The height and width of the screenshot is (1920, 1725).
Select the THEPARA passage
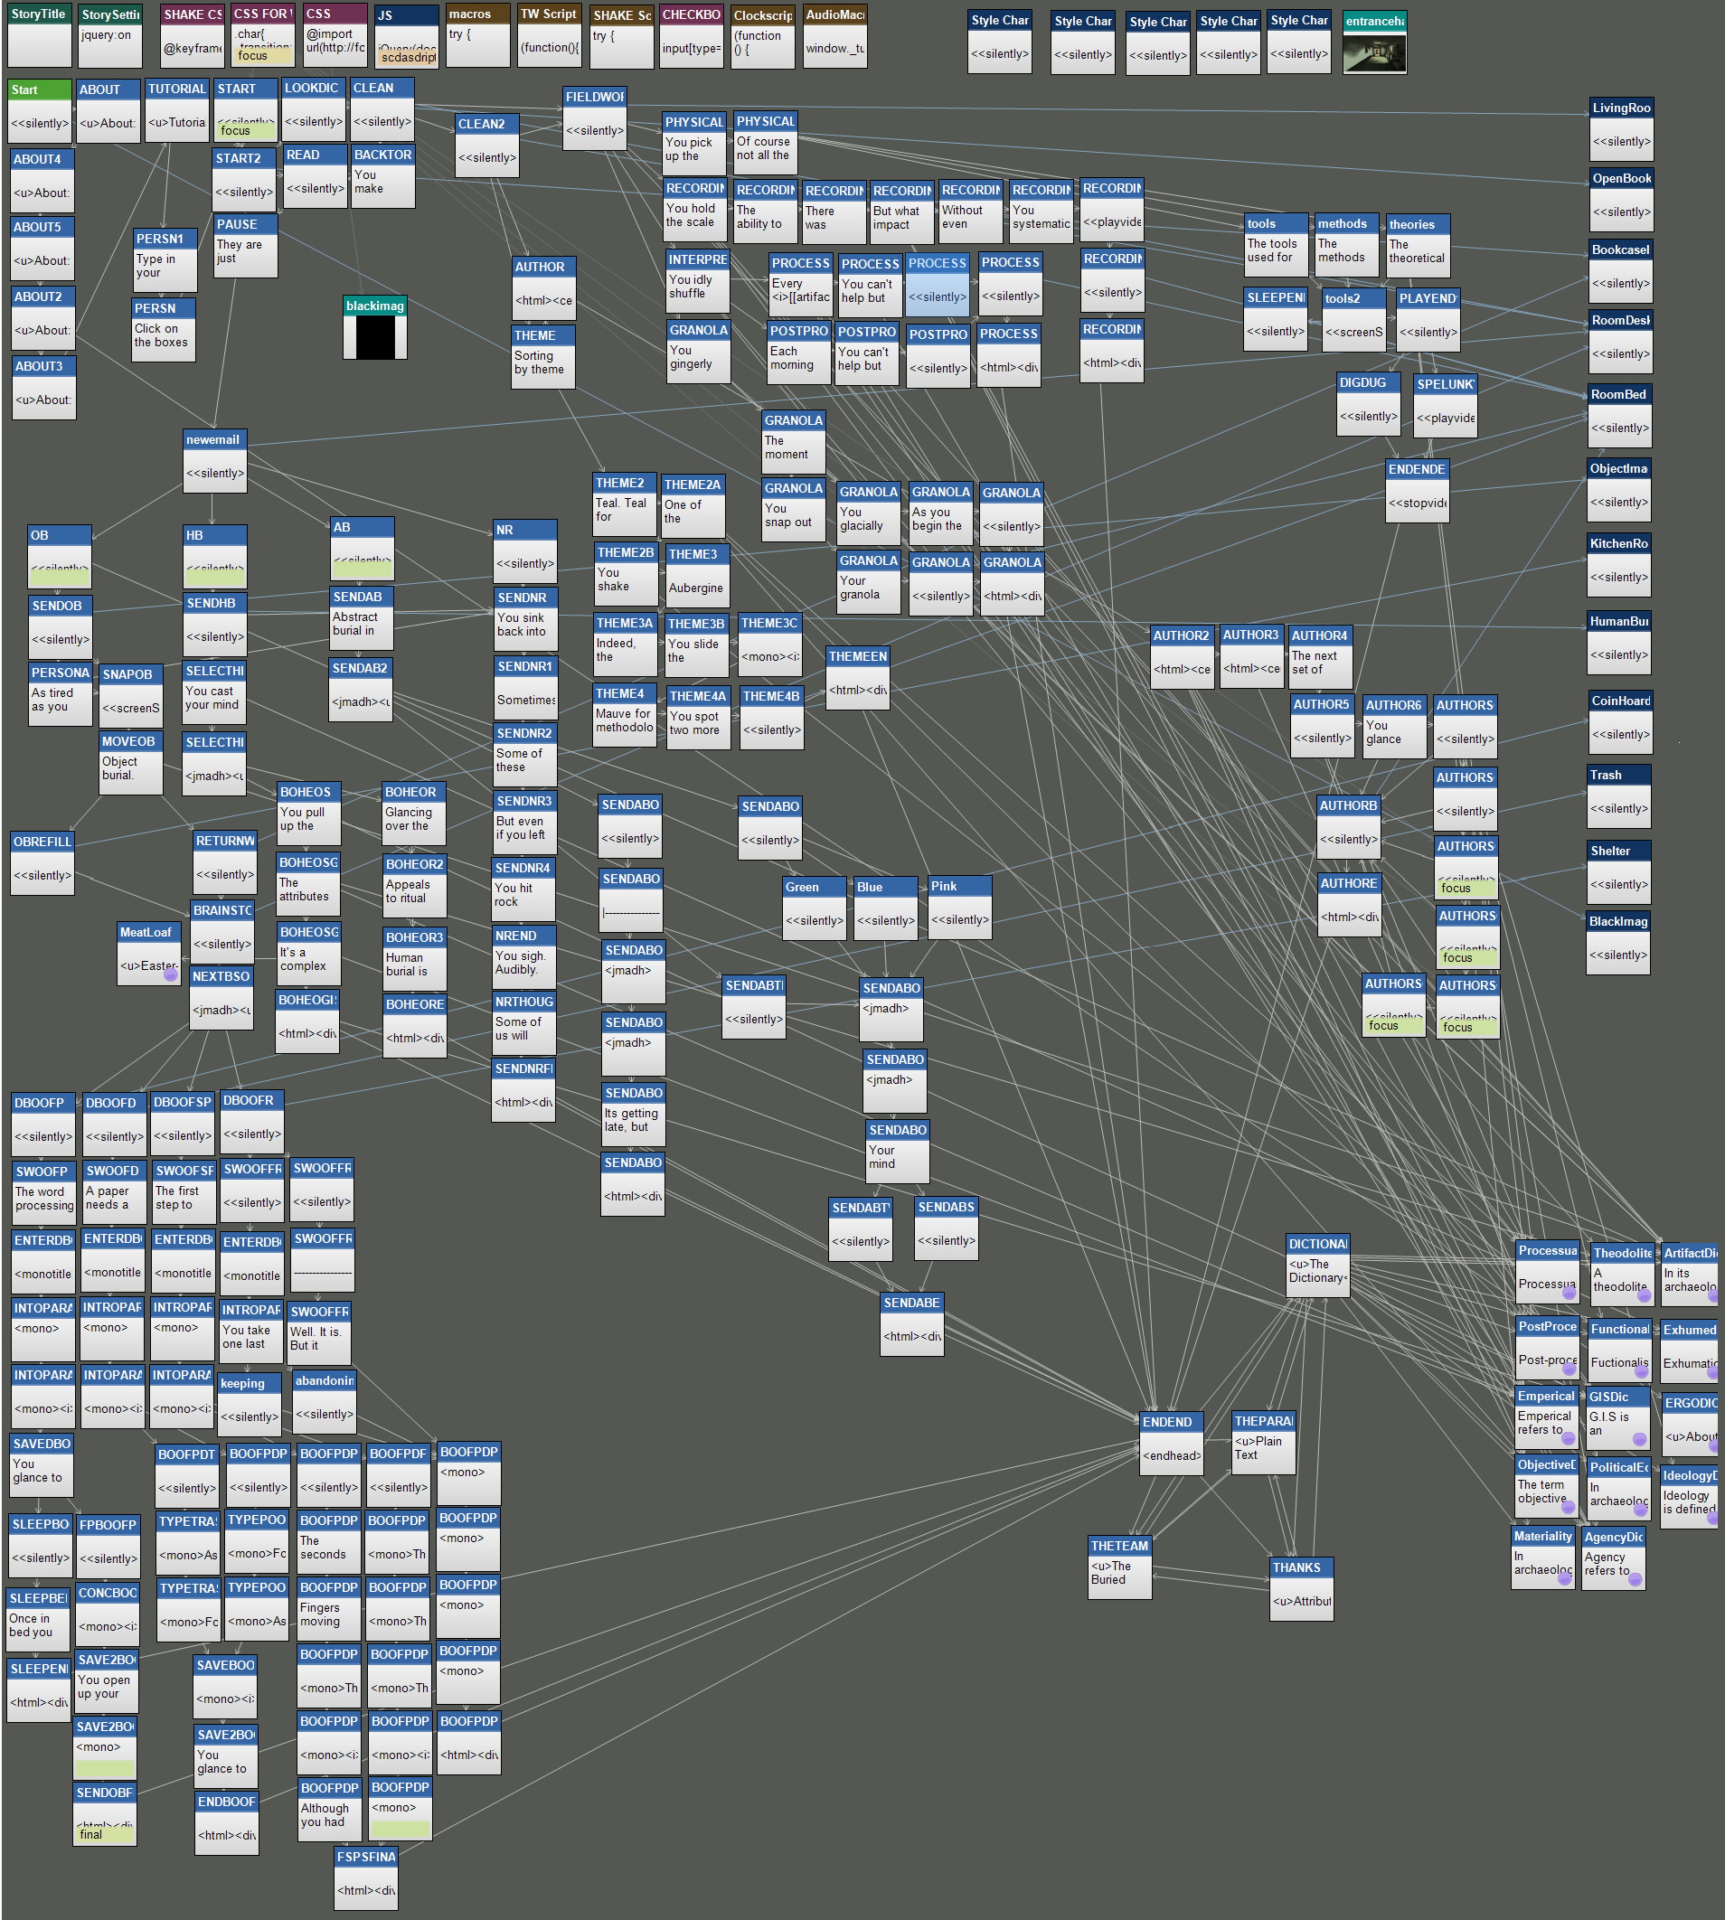(1265, 1444)
